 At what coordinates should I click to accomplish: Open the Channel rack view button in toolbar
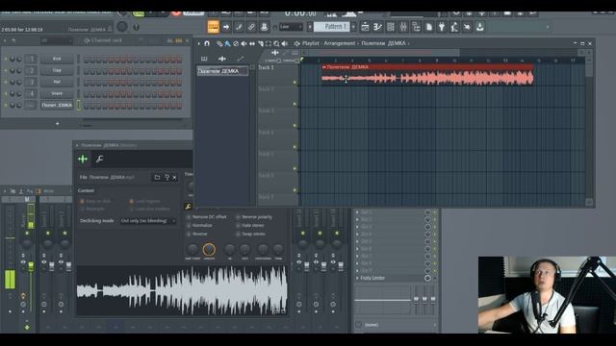[x=391, y=27]
